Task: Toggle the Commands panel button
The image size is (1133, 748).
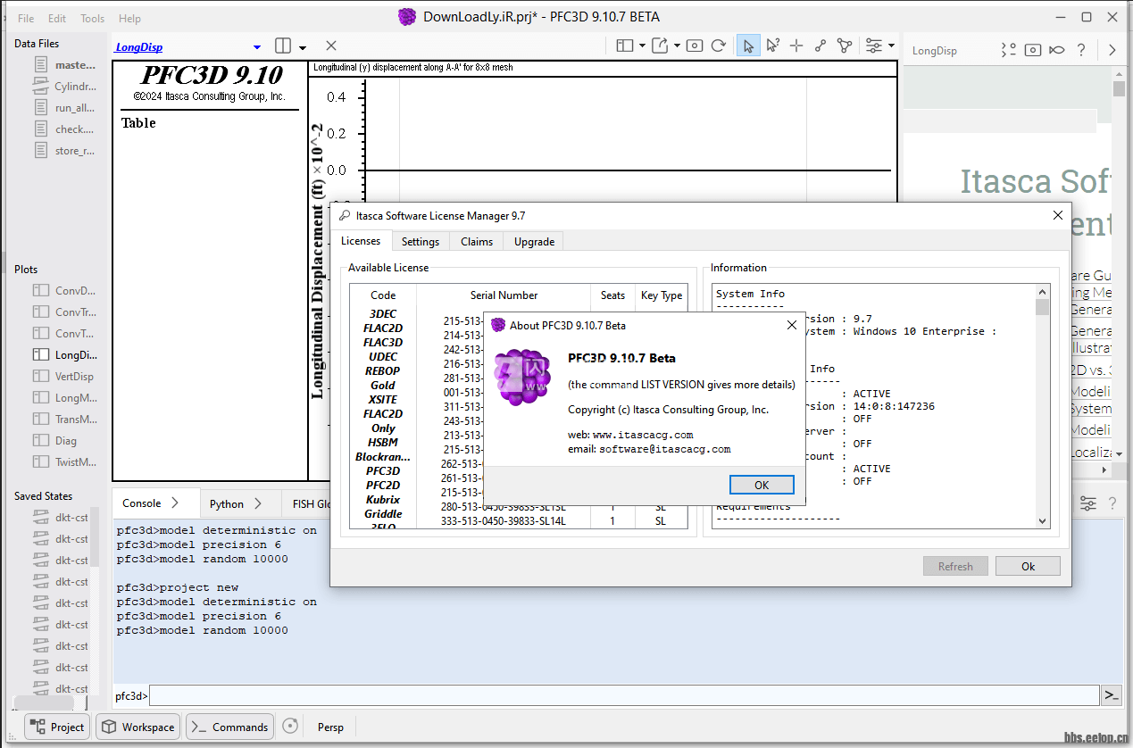Action: (x=230, y=727)
